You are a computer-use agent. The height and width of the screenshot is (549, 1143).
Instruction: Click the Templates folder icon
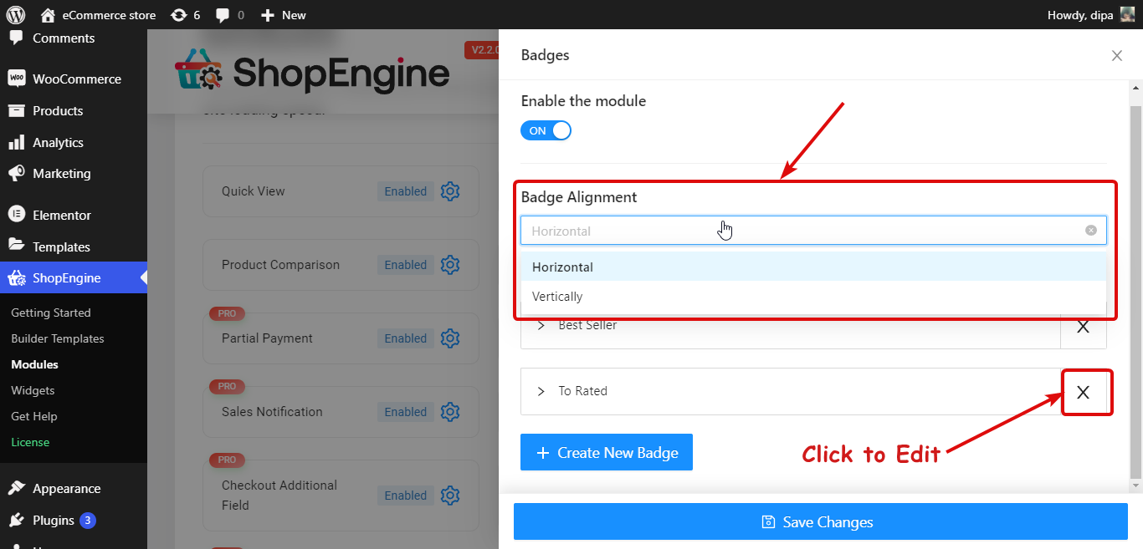click(16, 246)
